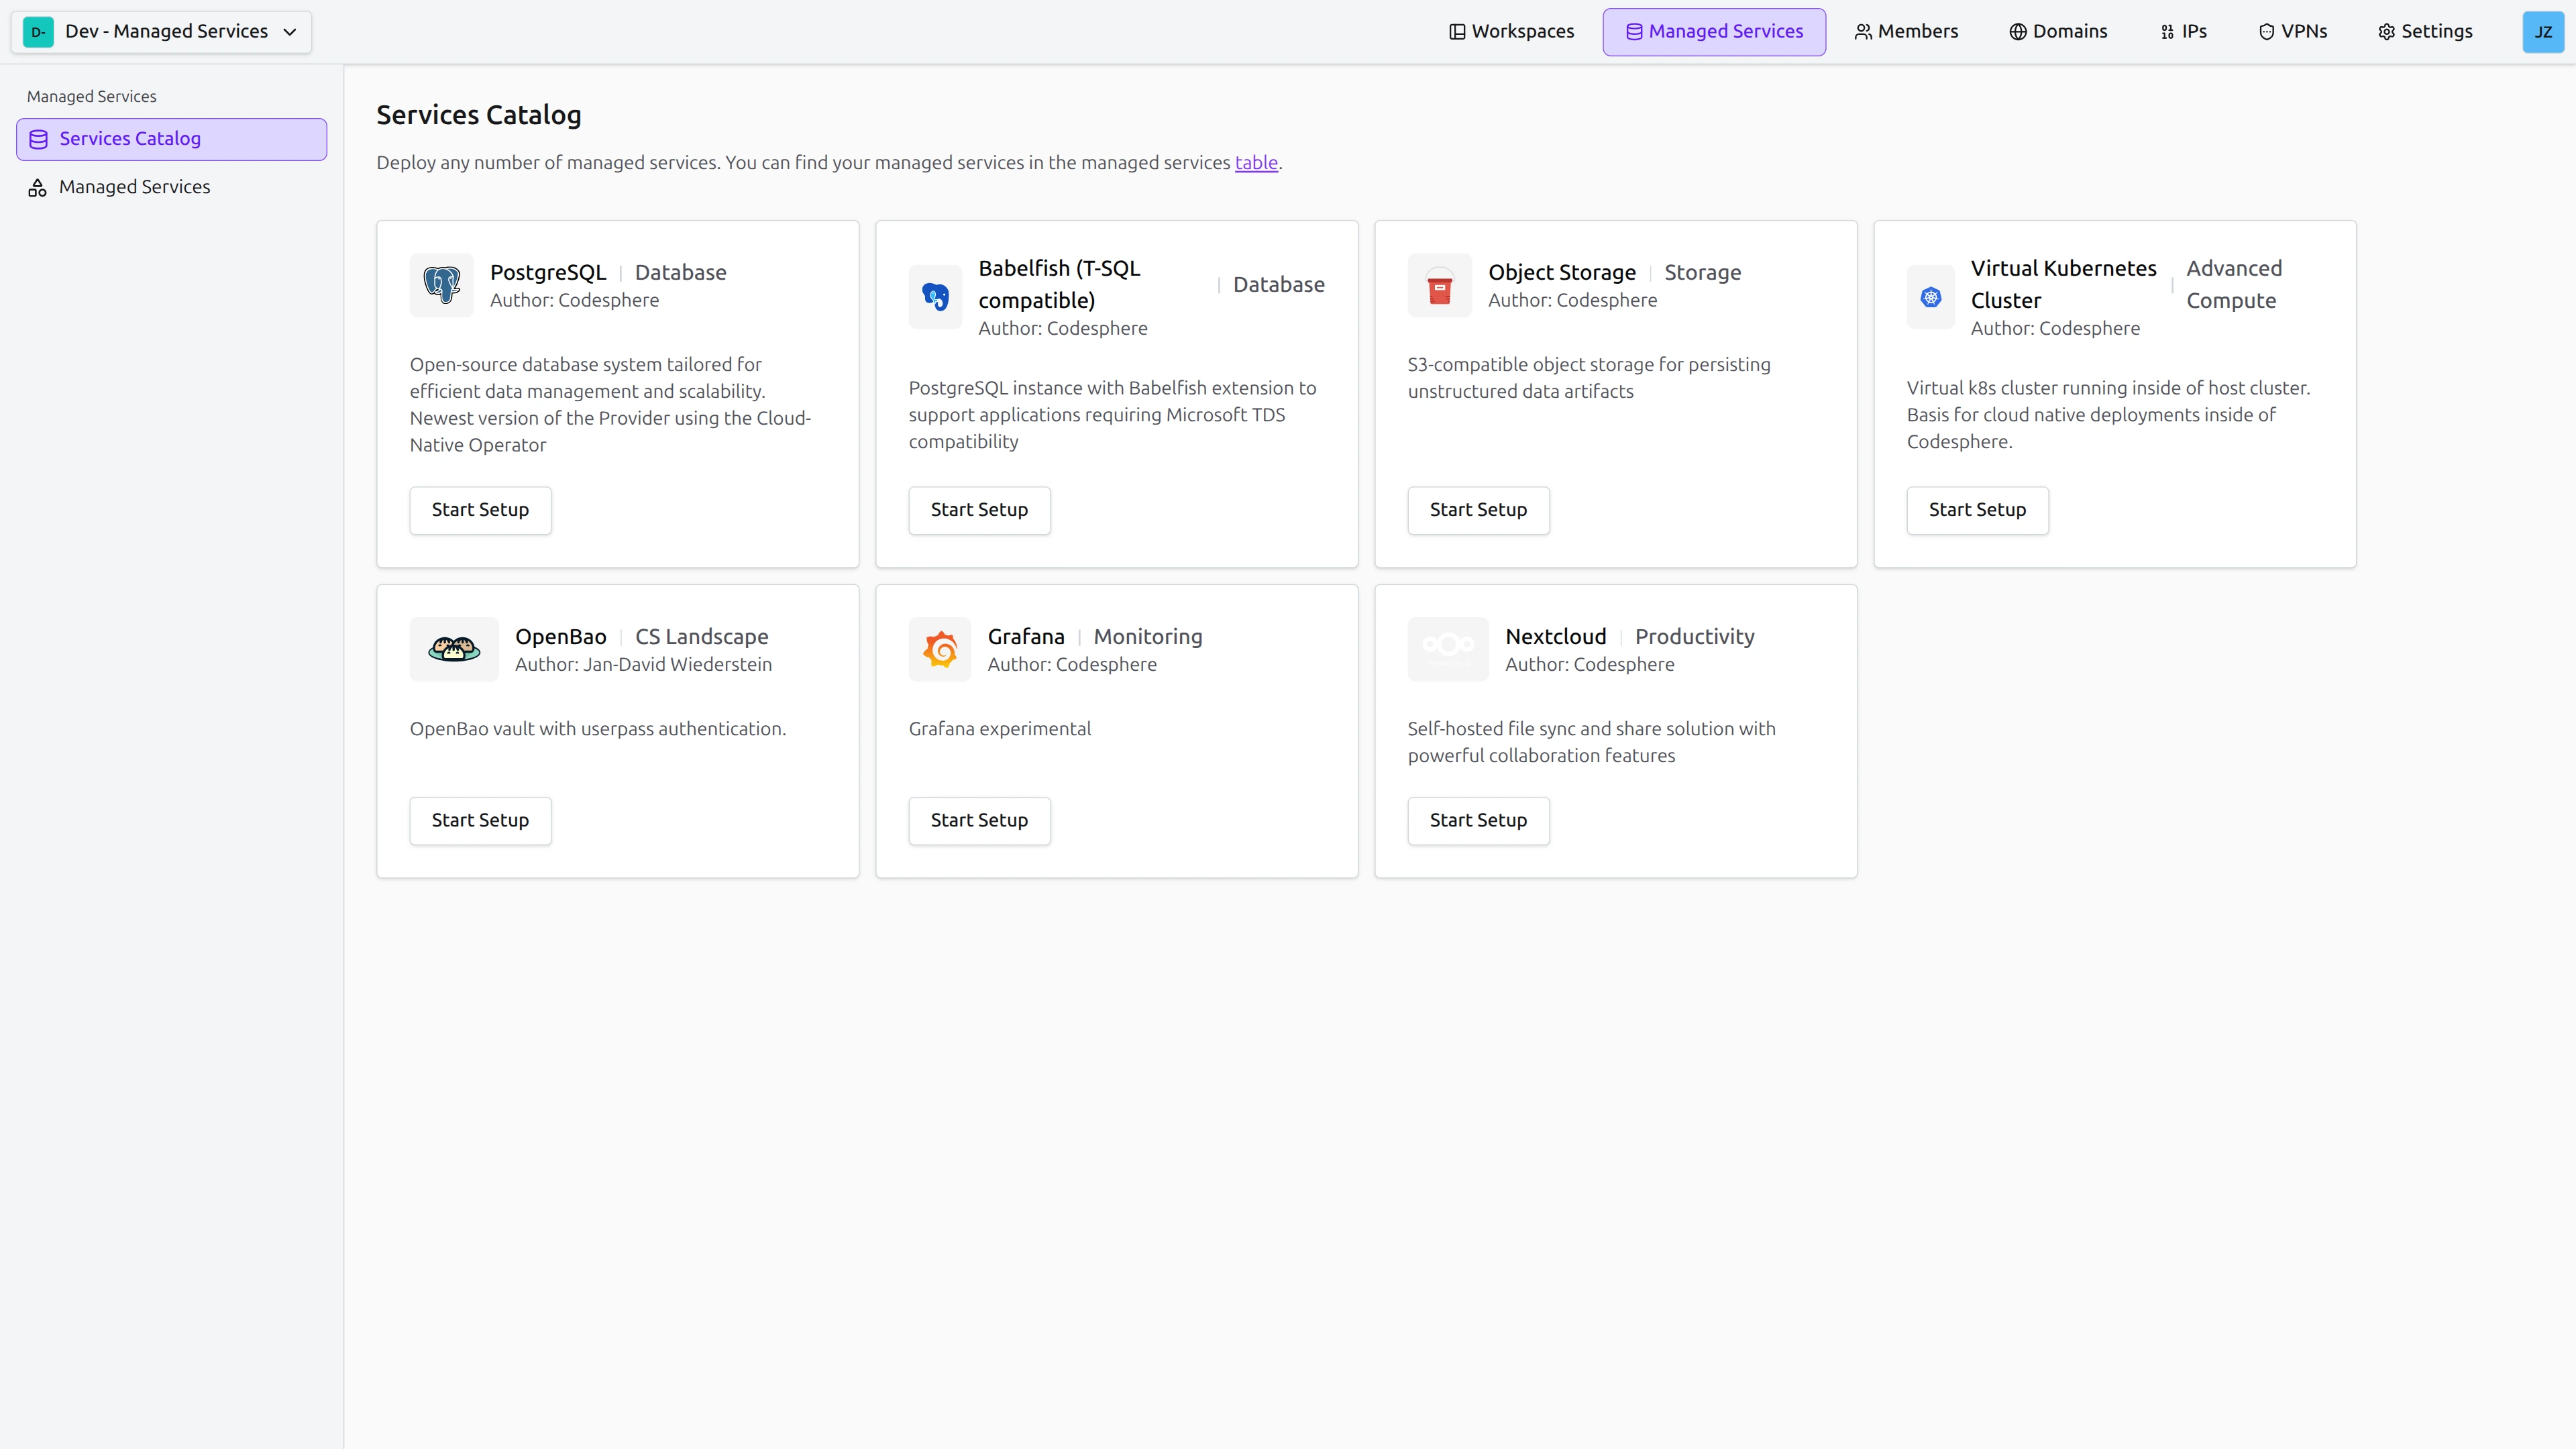Switch to the Members tab

click(x=1906, y=31)
